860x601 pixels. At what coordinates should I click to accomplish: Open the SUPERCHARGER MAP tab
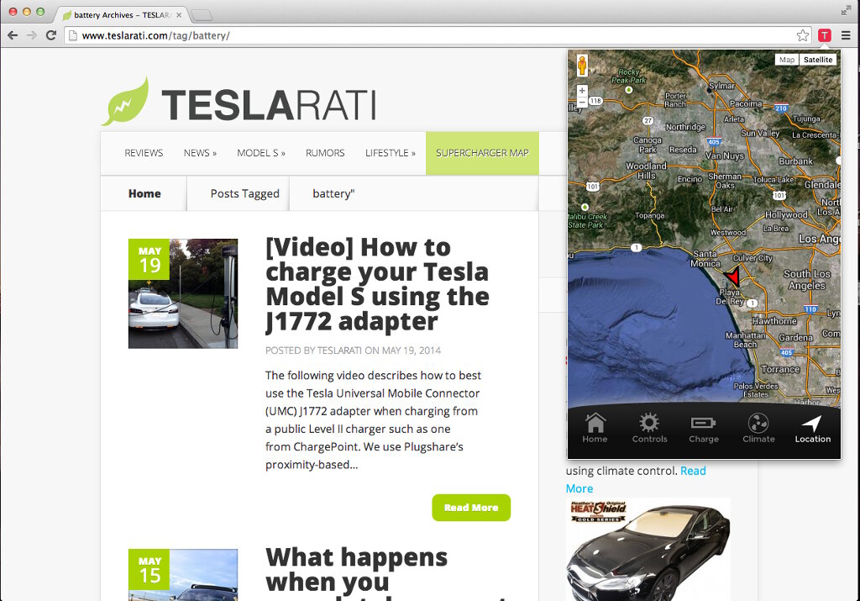pyautogui.click(x=482, y=153)
